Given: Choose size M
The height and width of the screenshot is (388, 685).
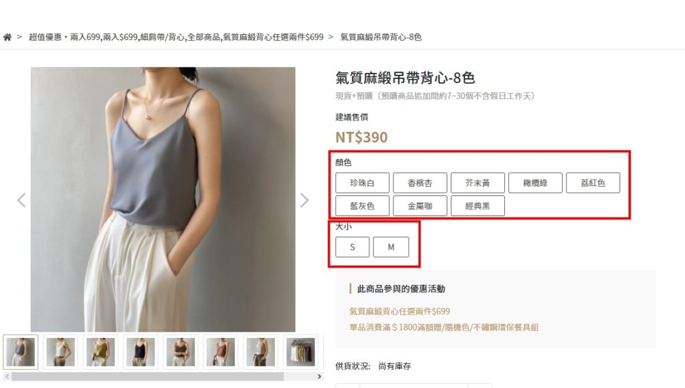Looking at the screenshot, I should 391,247.
